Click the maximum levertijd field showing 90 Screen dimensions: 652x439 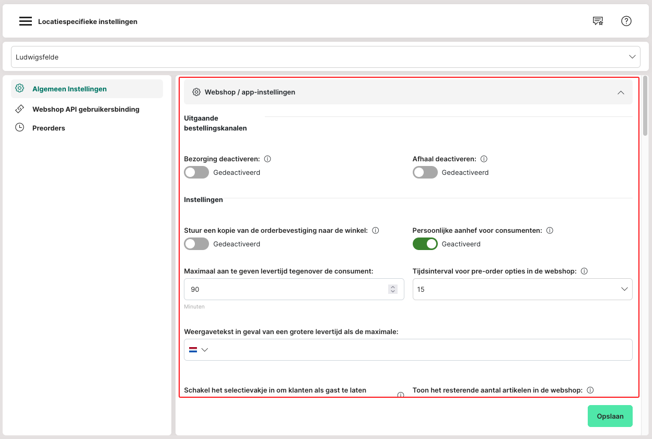[285, 289]
